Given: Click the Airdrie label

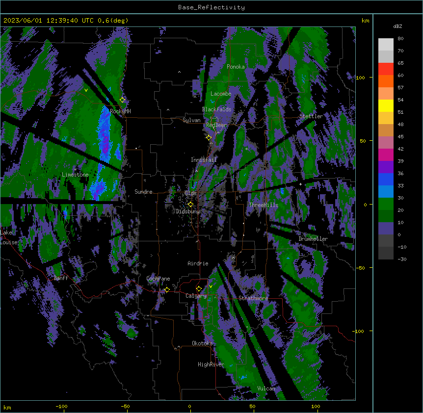Looking at the screenshot, I should point(198,263).
